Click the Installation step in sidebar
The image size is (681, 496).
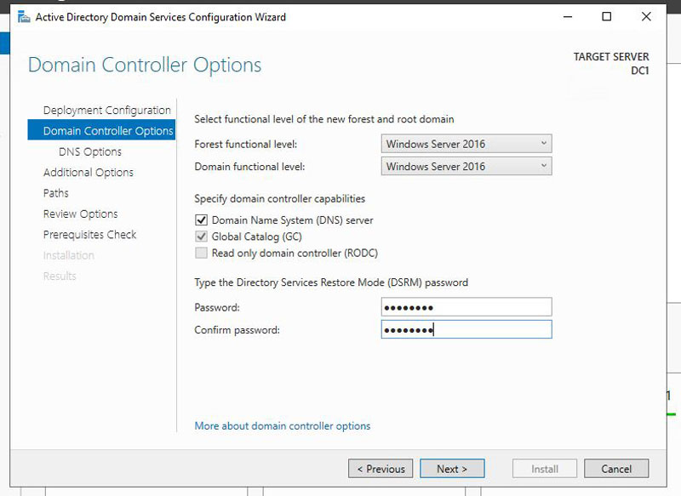point(69,255)
